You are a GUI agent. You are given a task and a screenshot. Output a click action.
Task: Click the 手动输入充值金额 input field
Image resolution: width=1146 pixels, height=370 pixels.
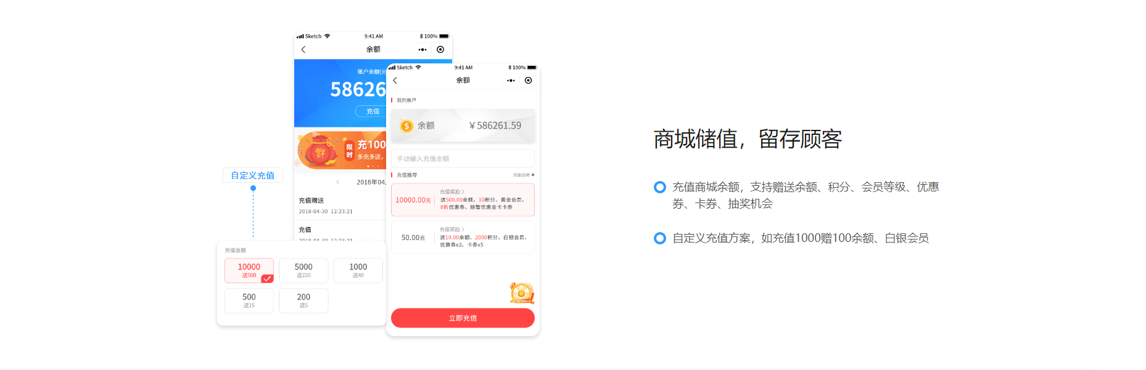click(463, 159)
